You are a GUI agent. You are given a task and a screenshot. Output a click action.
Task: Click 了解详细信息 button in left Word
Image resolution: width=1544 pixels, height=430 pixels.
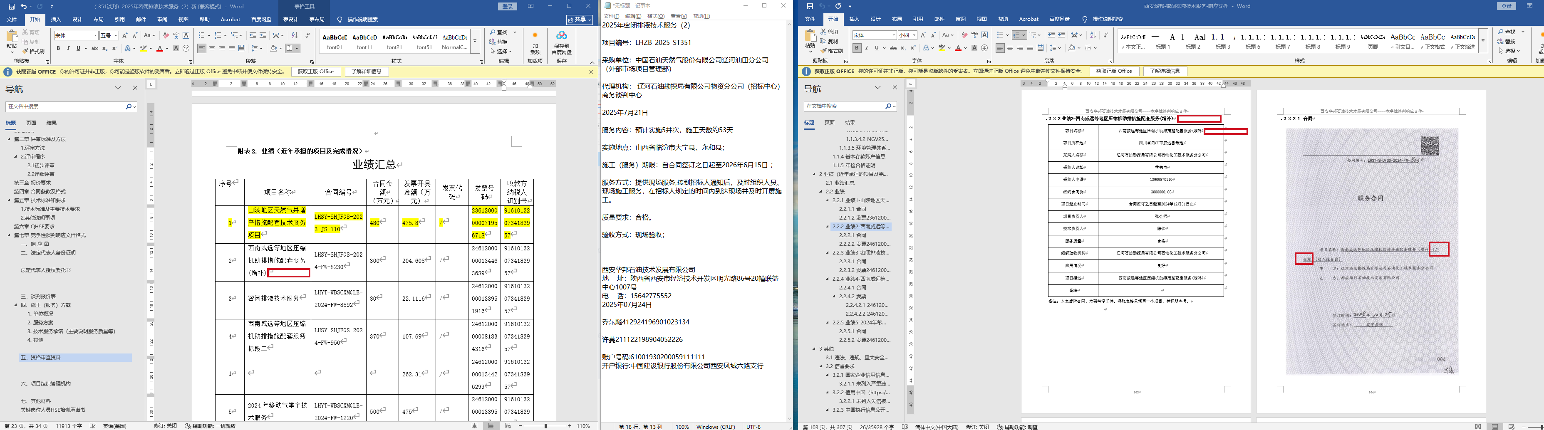pyautogui.click(x=367, y=72)
